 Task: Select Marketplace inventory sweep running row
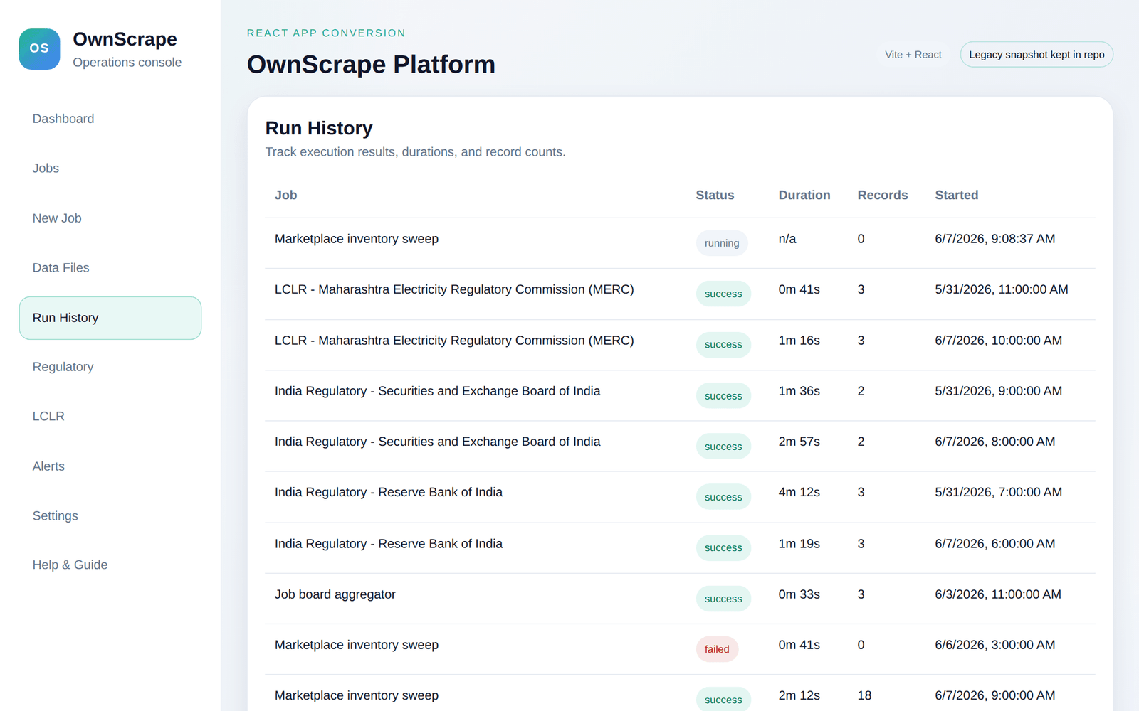coord(680,243)
